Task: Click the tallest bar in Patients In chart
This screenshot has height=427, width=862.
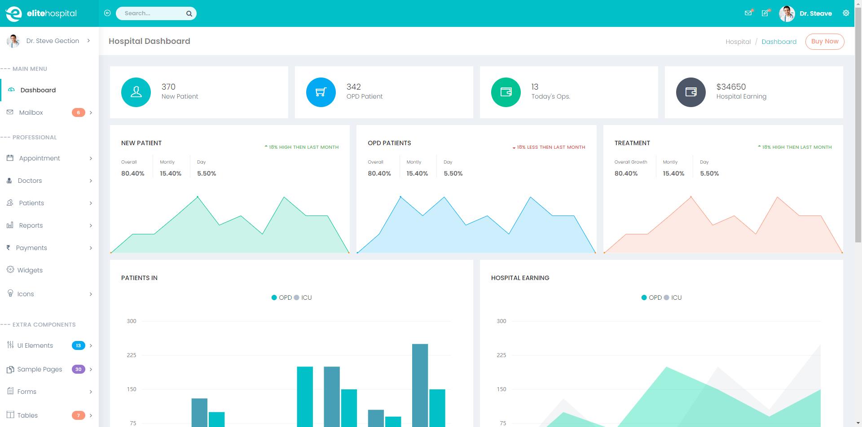Action: coord(420,385)
